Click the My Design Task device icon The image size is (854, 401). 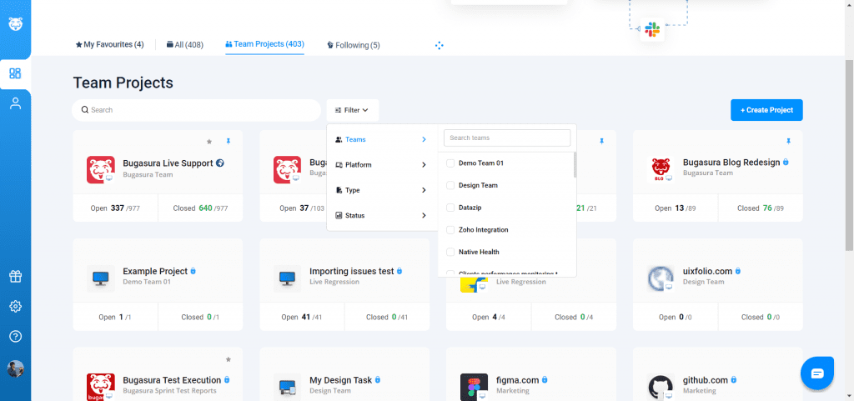[x=287, y=387]
